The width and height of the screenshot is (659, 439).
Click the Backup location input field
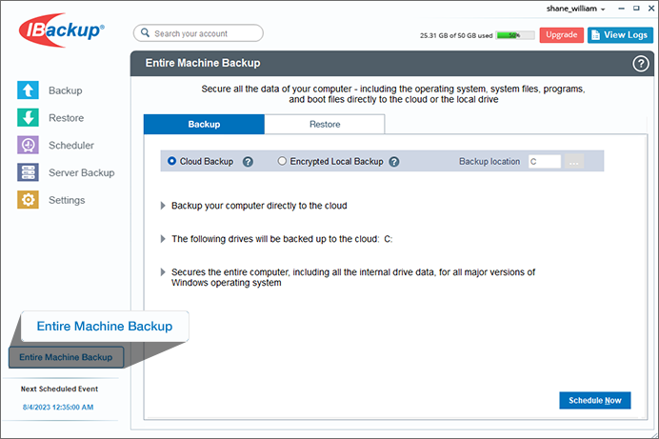(545, 161)
